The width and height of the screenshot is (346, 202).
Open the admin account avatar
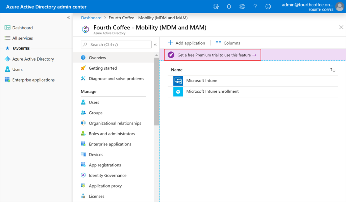(x=340, y=7)
